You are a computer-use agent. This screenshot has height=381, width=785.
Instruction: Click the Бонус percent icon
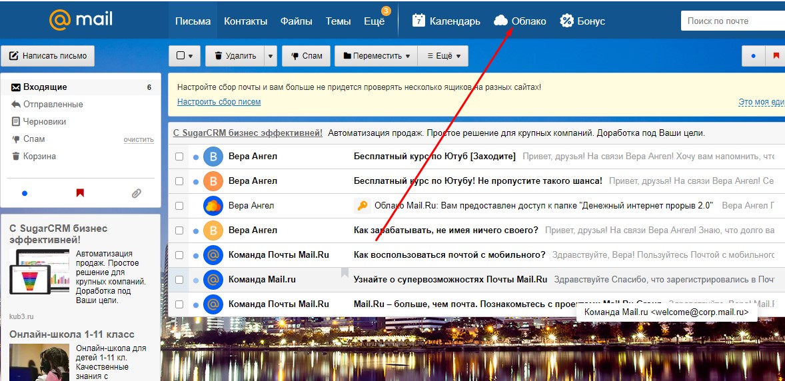566,21
